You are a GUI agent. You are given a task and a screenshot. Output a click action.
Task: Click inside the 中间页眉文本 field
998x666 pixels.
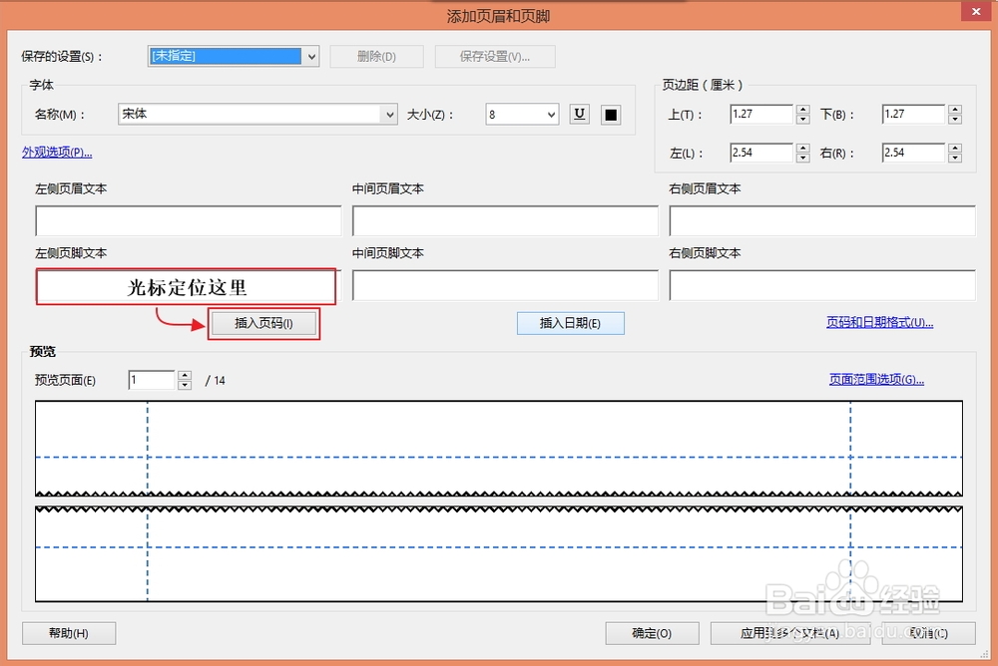(504, 220)
